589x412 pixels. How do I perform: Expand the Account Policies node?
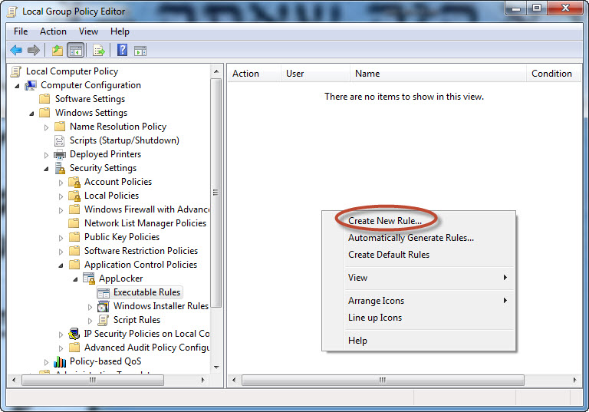coord(61,183)
